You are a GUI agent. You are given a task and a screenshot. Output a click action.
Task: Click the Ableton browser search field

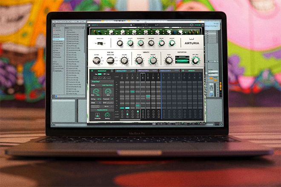click(x=69, y=25)
